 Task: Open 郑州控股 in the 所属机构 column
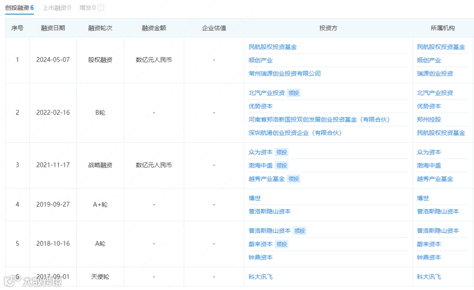pos(429,120)
